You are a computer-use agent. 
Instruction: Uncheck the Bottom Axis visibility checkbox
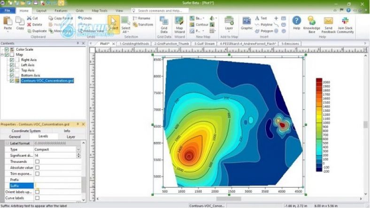tap(12, 76)
